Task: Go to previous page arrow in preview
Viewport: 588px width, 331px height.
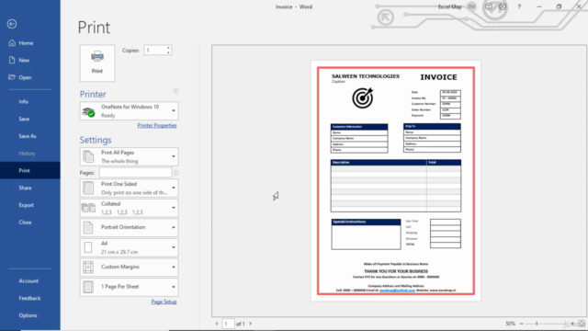Action: tap(217, 324)
